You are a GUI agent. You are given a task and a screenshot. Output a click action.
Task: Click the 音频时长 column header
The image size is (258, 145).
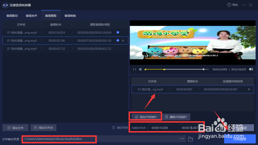(x=56, y=24)
